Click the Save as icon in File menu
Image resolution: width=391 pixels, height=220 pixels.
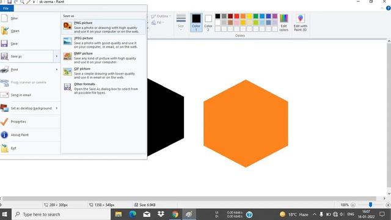click(4, 56)
